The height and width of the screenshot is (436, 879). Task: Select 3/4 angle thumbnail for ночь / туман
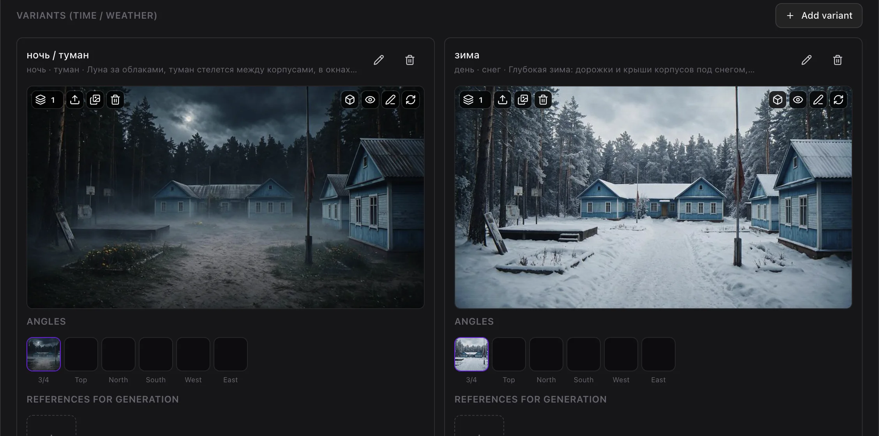pos(44,354)
